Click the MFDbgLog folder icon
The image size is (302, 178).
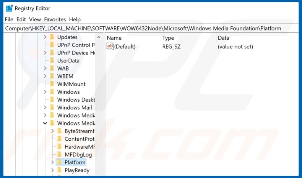(x=60, y=155)
